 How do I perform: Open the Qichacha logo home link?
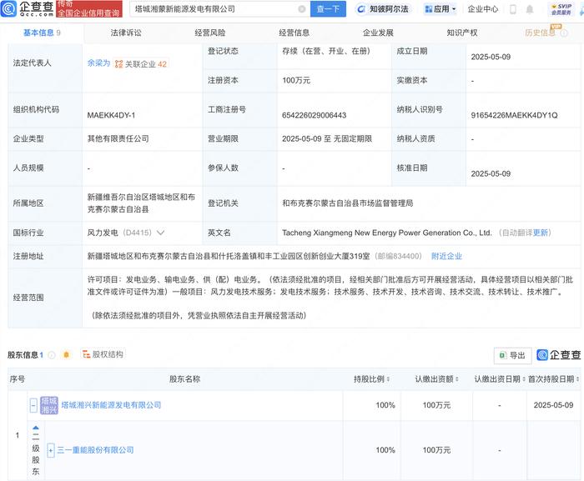28,8
